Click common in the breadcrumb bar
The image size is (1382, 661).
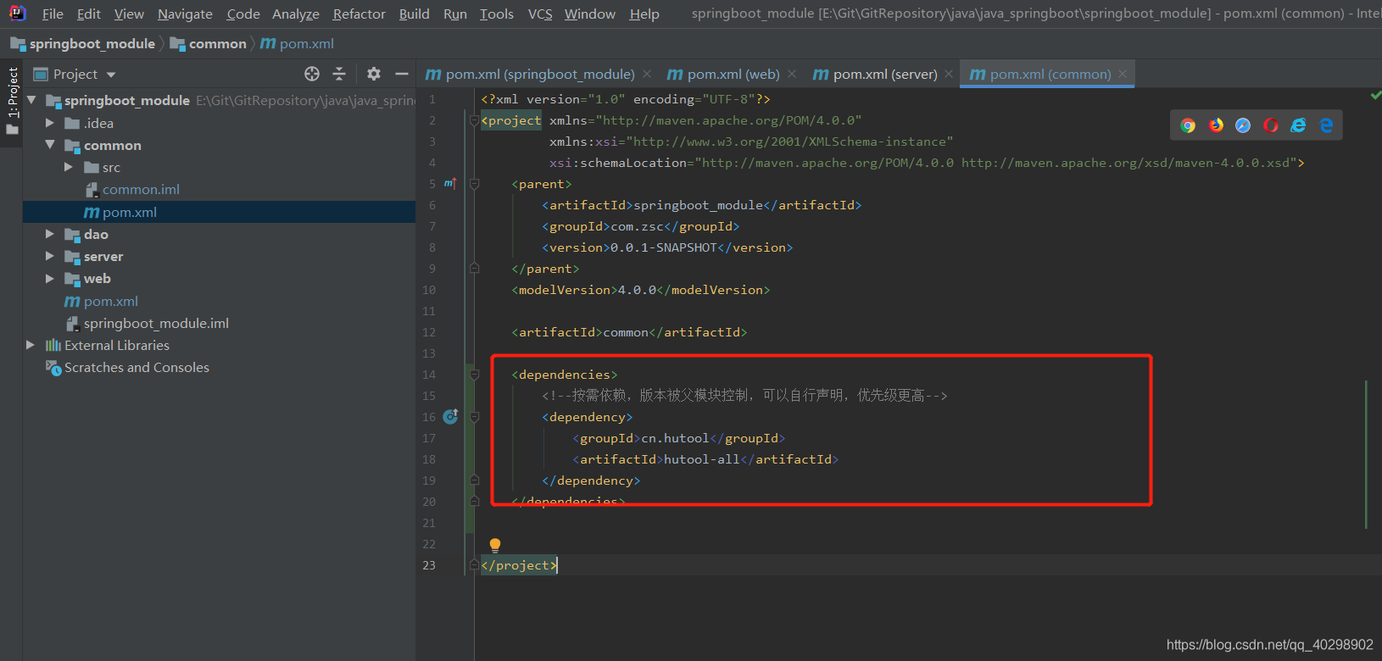[x=209, y=44]
